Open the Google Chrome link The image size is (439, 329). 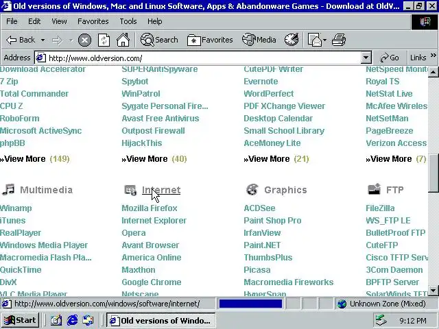coord(152,282)
